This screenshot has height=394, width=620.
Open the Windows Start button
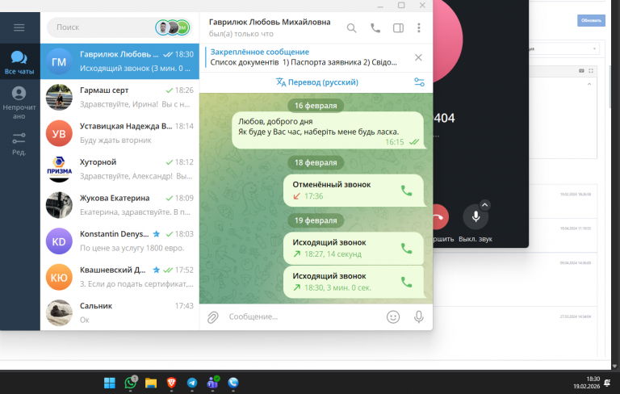tap(110, 383)
